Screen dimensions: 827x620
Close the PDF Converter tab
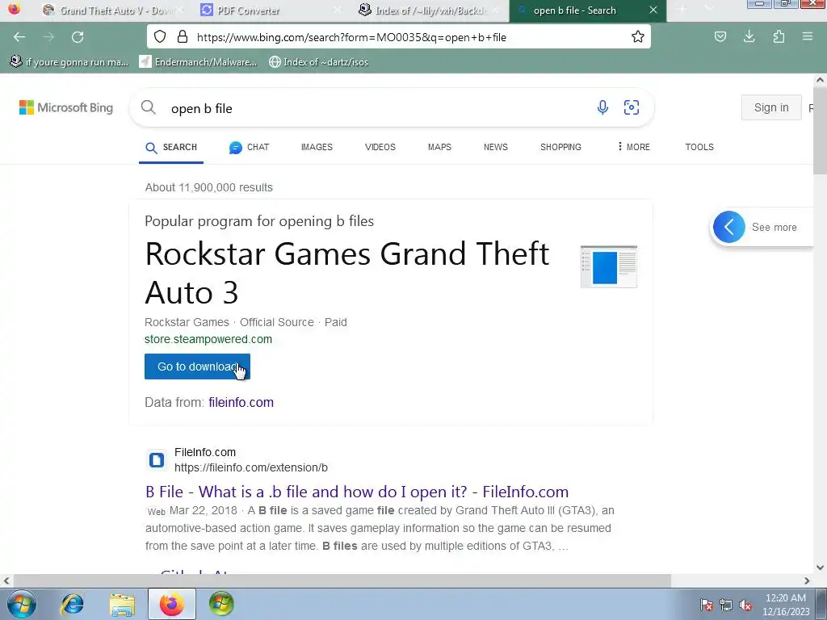pos(338,10)
